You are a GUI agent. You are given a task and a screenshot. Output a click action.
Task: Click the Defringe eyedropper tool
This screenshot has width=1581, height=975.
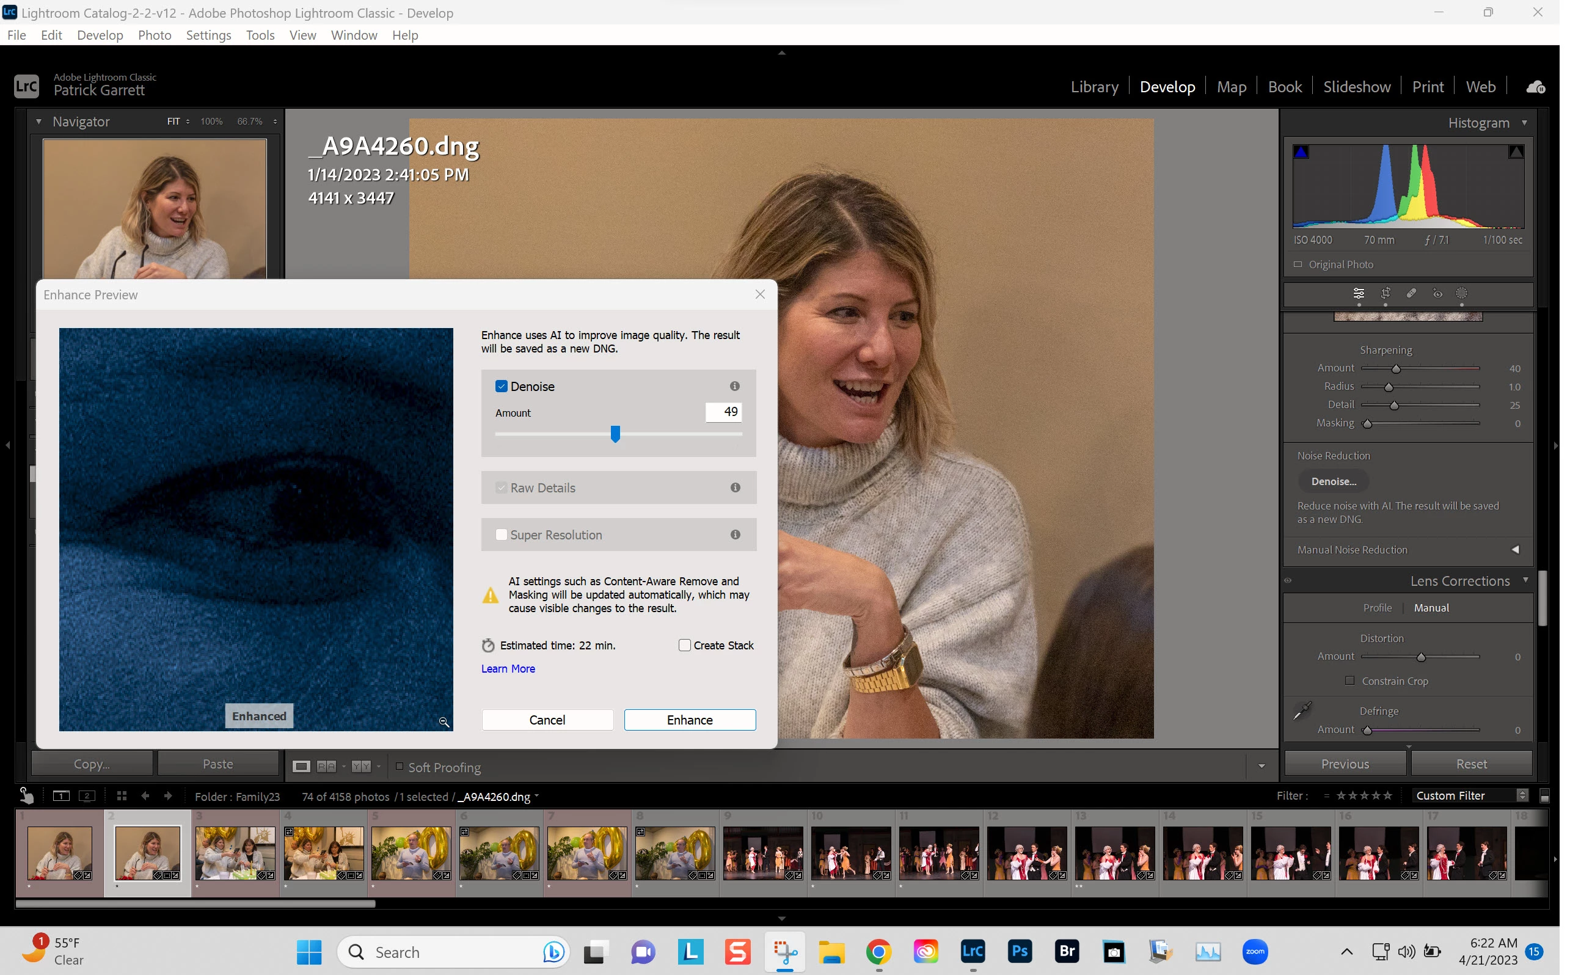[1302, 710]
